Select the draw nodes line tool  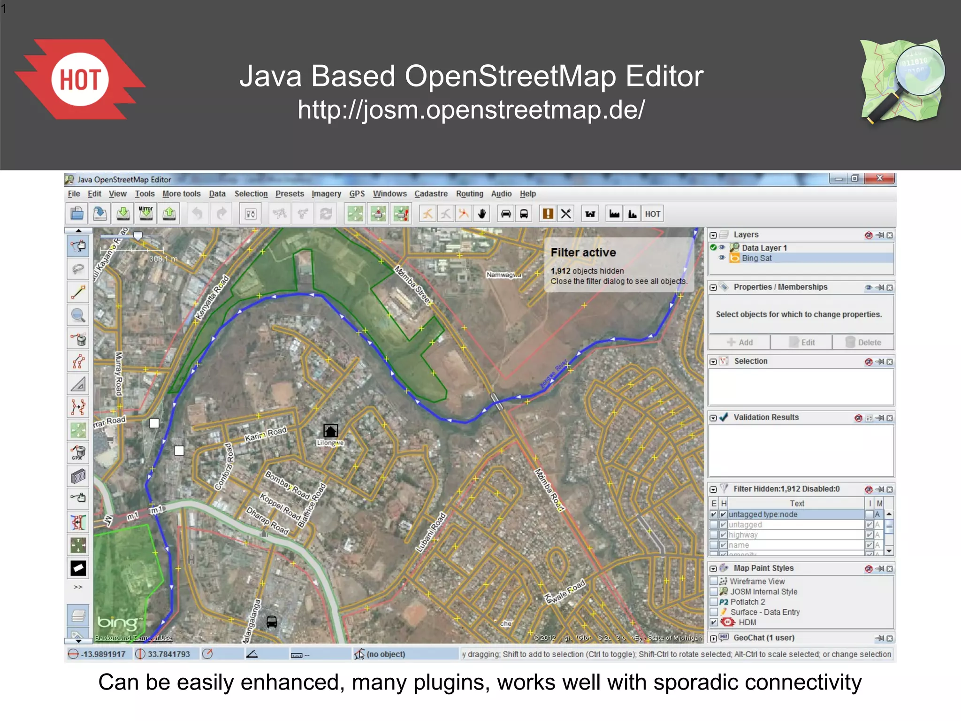[78, 292]
